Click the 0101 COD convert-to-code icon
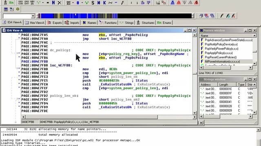The width and height of the screenshot is (261, 146). [x=21, y=2]
